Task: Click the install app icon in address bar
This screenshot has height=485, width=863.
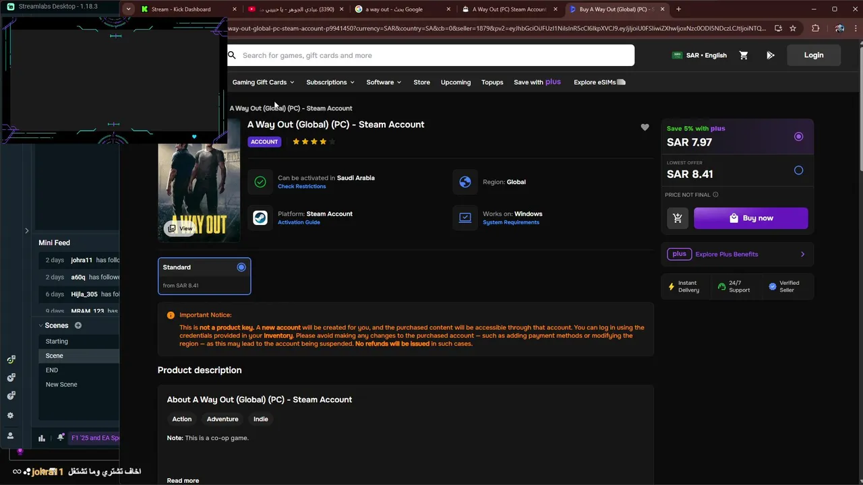Action: [x=778, y=28]
